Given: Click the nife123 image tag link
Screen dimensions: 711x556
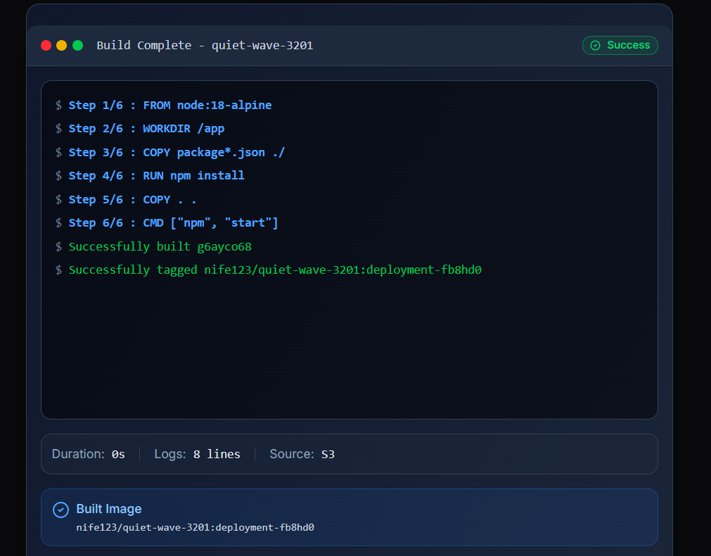Looking at the screenshot, I should coord(195,527).
